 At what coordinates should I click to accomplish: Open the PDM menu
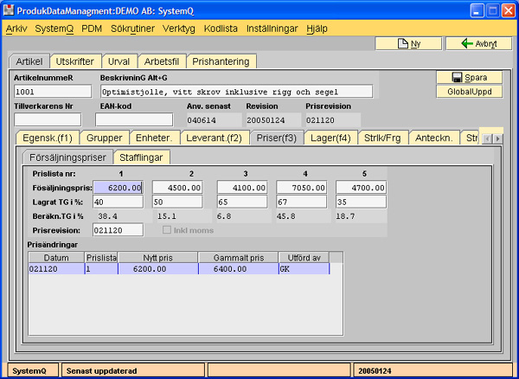tap(92, 29)
